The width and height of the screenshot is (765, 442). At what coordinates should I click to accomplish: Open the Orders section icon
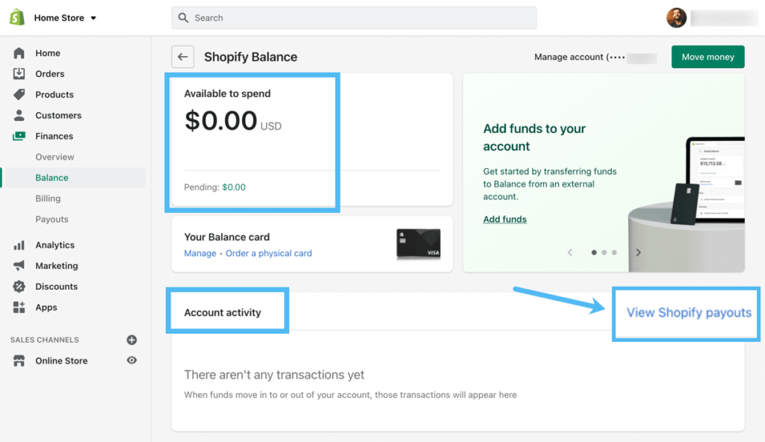click(x=19, y=74)
